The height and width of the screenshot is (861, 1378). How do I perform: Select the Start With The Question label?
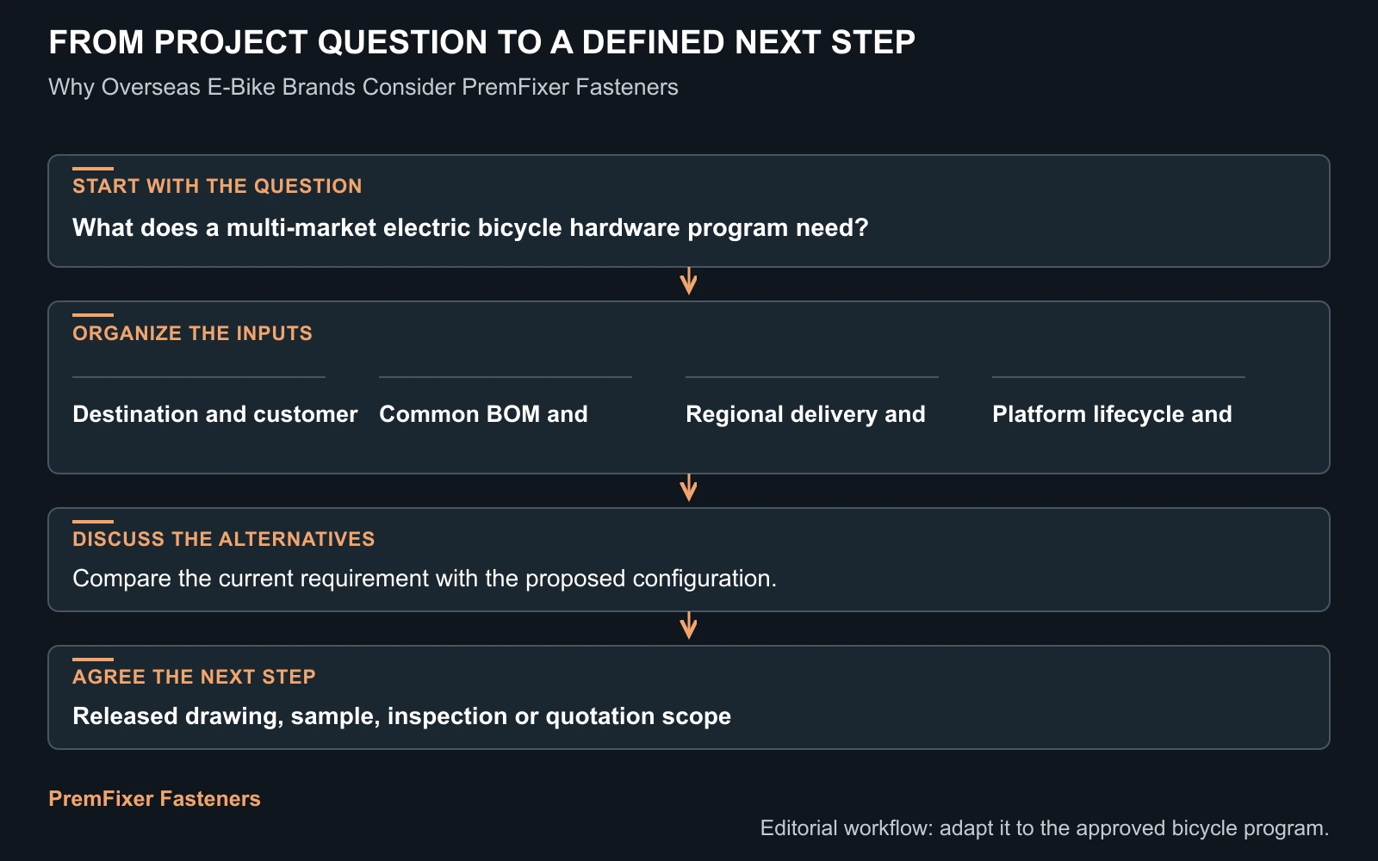[x=217, y=186]
